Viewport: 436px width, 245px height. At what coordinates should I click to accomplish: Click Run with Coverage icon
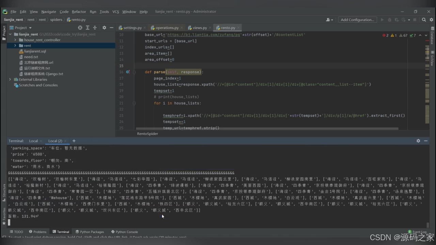click(397, 20)
